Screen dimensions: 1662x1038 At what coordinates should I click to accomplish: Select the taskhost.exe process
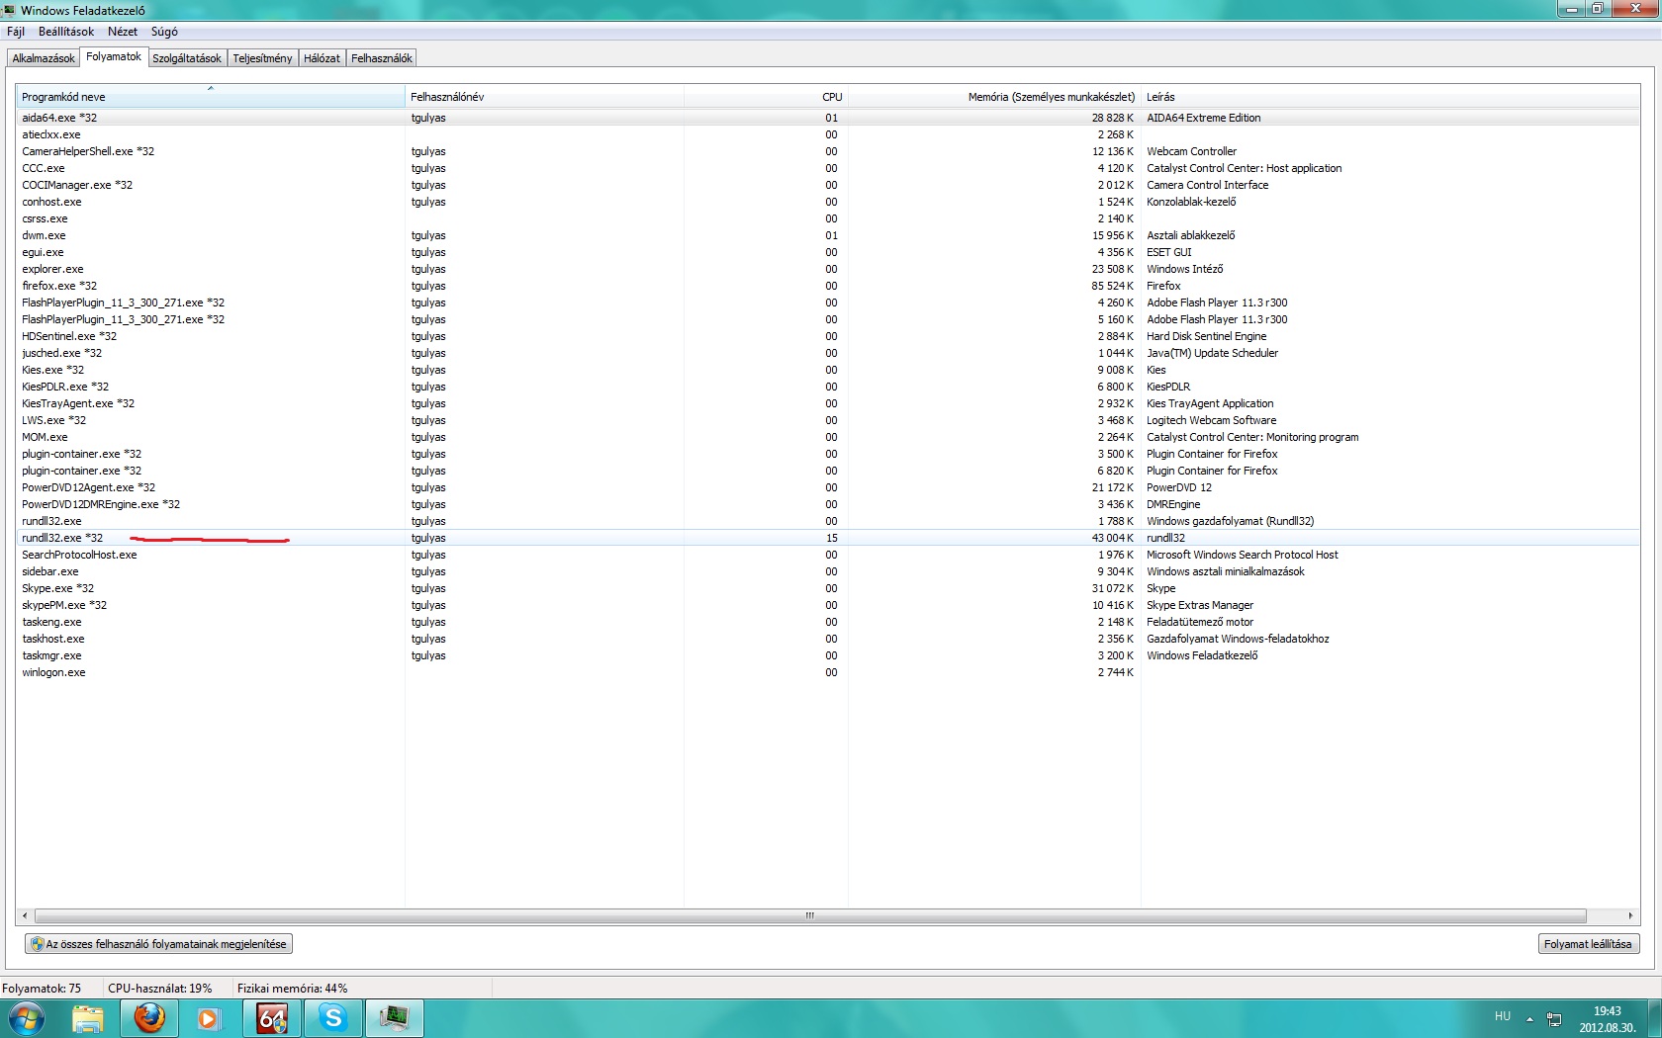pos(827,639)
